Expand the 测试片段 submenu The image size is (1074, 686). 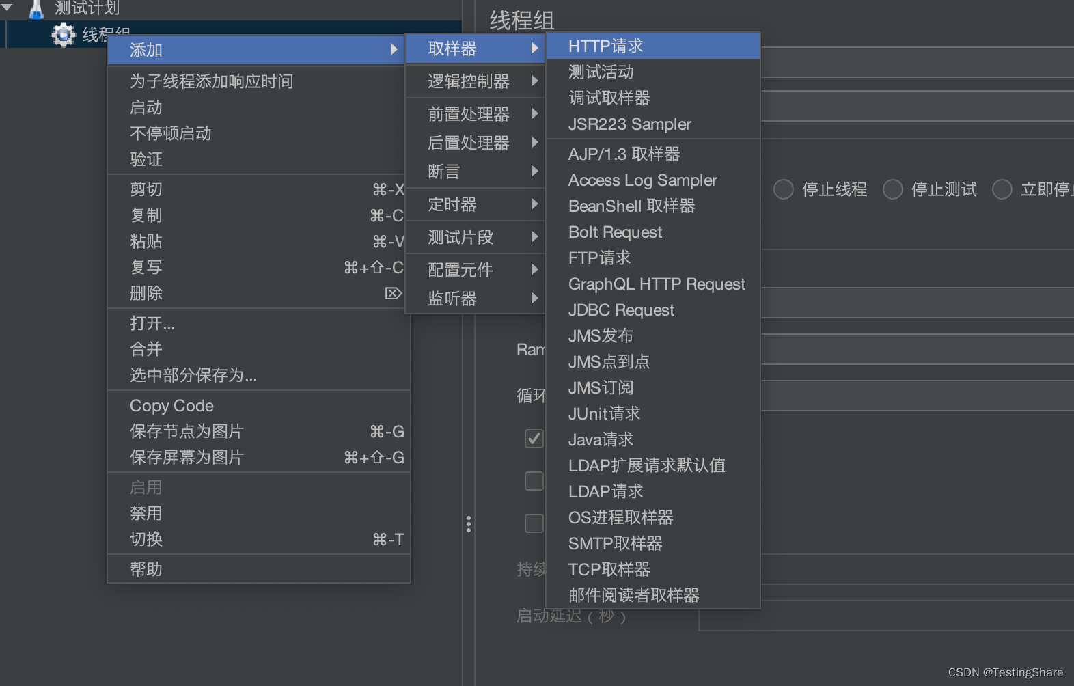(x=476, y=237)
